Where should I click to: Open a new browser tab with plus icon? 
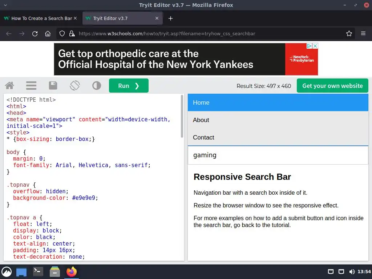[x=171, y=18]
